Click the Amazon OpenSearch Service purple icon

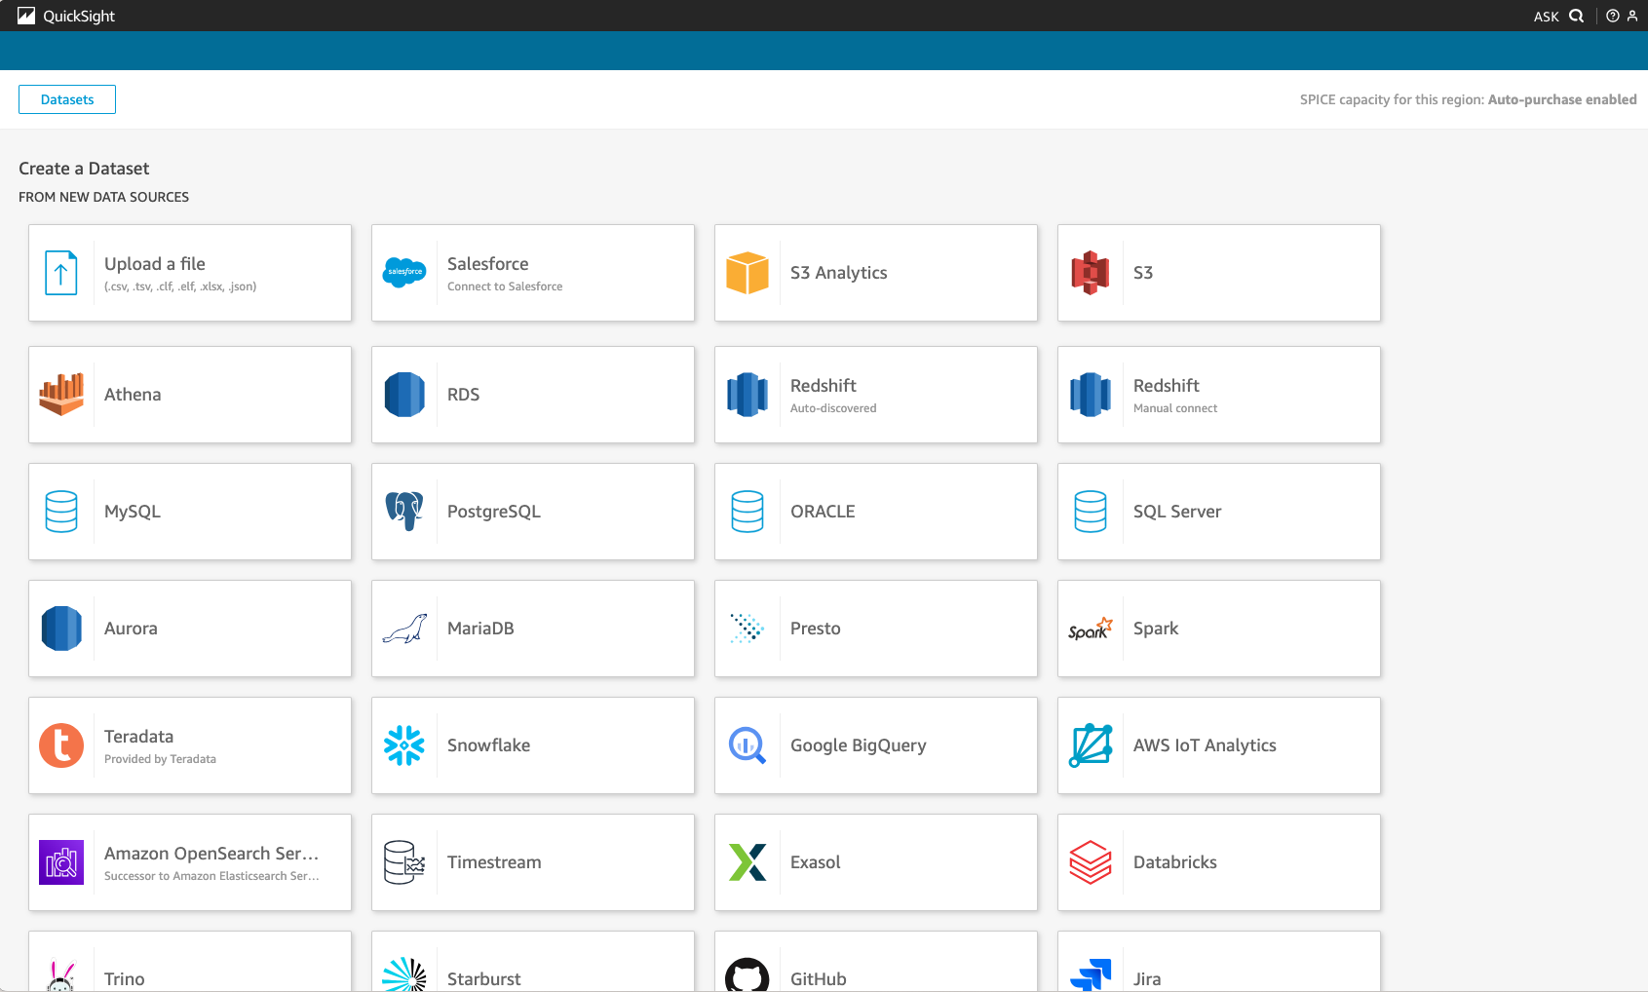[61, 862]
